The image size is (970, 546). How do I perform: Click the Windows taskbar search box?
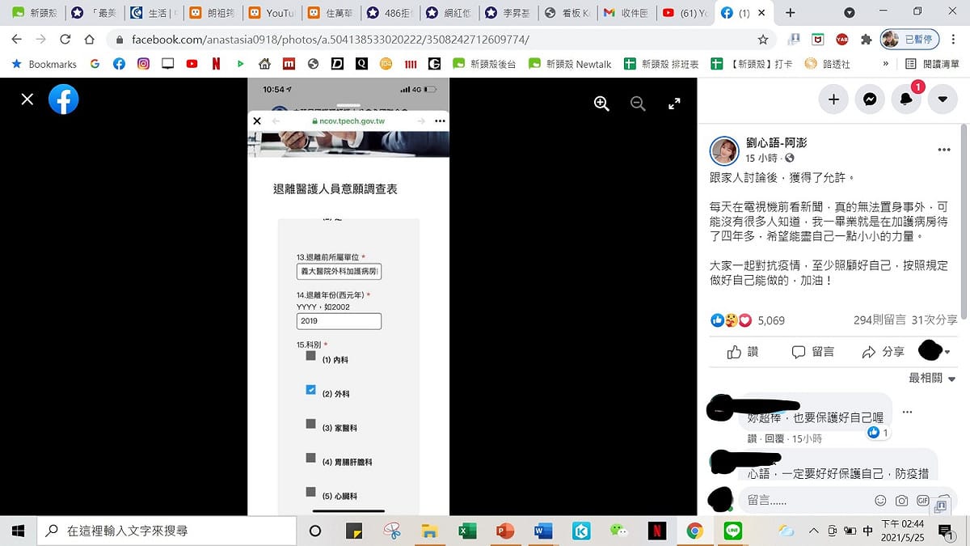pos(166,531)
